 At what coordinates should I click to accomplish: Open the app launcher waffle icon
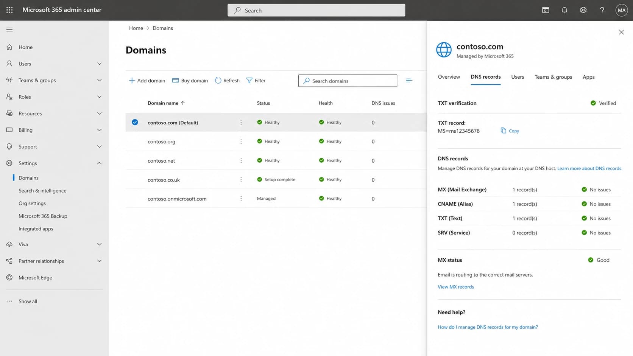[9, 10]
